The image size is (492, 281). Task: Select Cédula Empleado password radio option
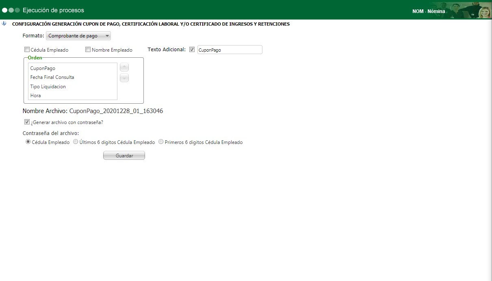click(28, 142)
